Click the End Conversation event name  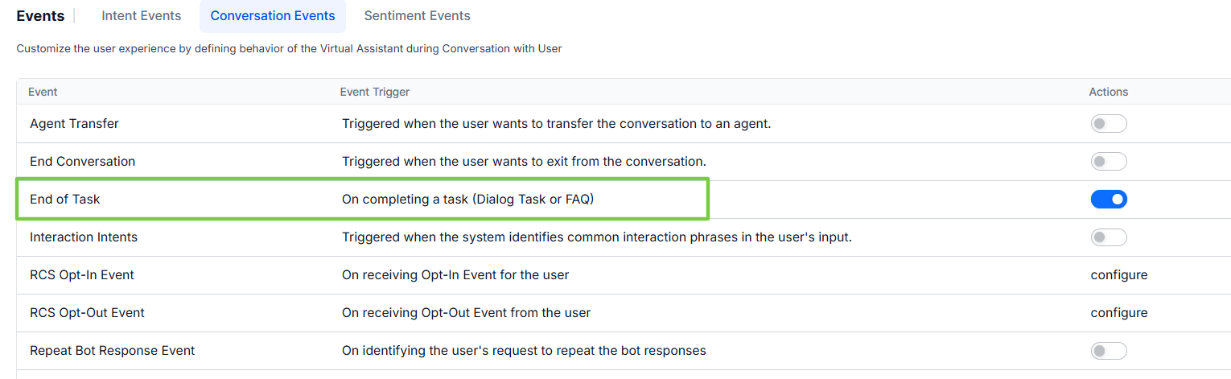82,162
